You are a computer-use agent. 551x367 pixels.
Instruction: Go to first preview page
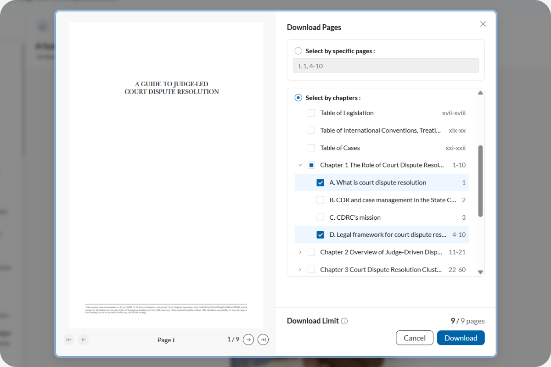69,339
